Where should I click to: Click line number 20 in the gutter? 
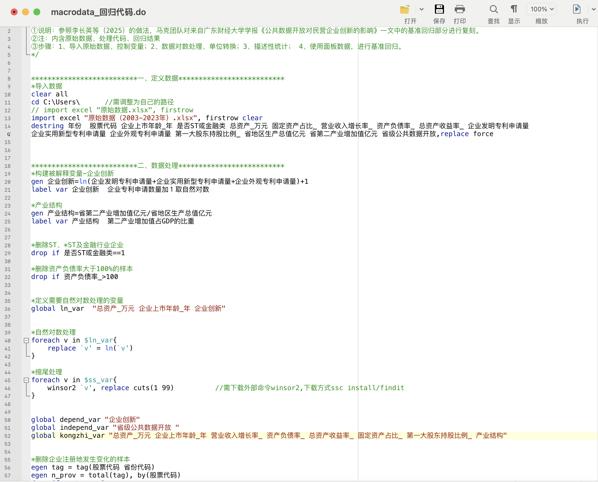point(8,182)
